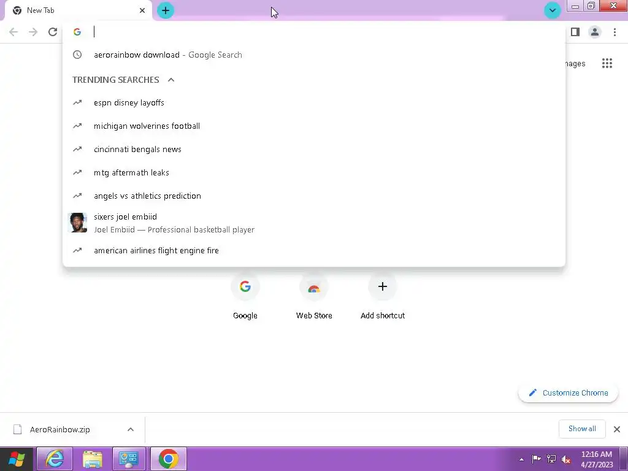628x471 pixels.
Task: Open the Control Panel taskbar icon
Action: coord(129,459)
